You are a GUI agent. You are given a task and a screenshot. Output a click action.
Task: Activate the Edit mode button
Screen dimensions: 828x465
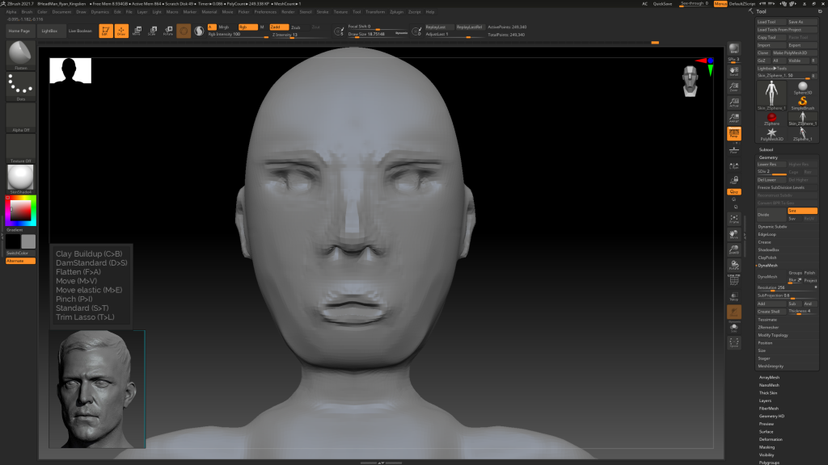coord(105,31)
